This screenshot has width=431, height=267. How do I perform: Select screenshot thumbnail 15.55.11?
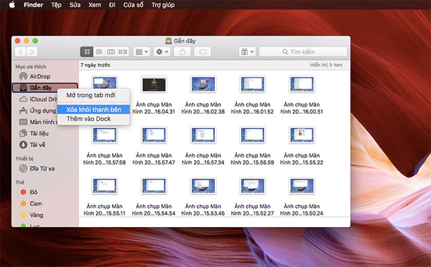tap(105, 186)
